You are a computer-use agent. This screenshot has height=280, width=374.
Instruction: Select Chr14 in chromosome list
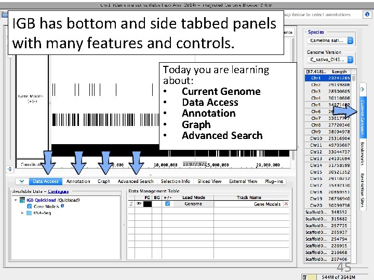click(327, 165)
